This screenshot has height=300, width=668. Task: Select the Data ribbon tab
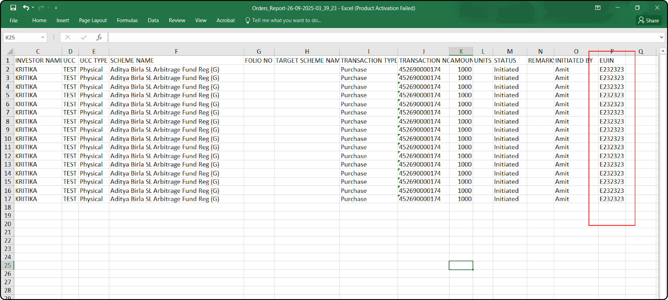tap(153, 20)
